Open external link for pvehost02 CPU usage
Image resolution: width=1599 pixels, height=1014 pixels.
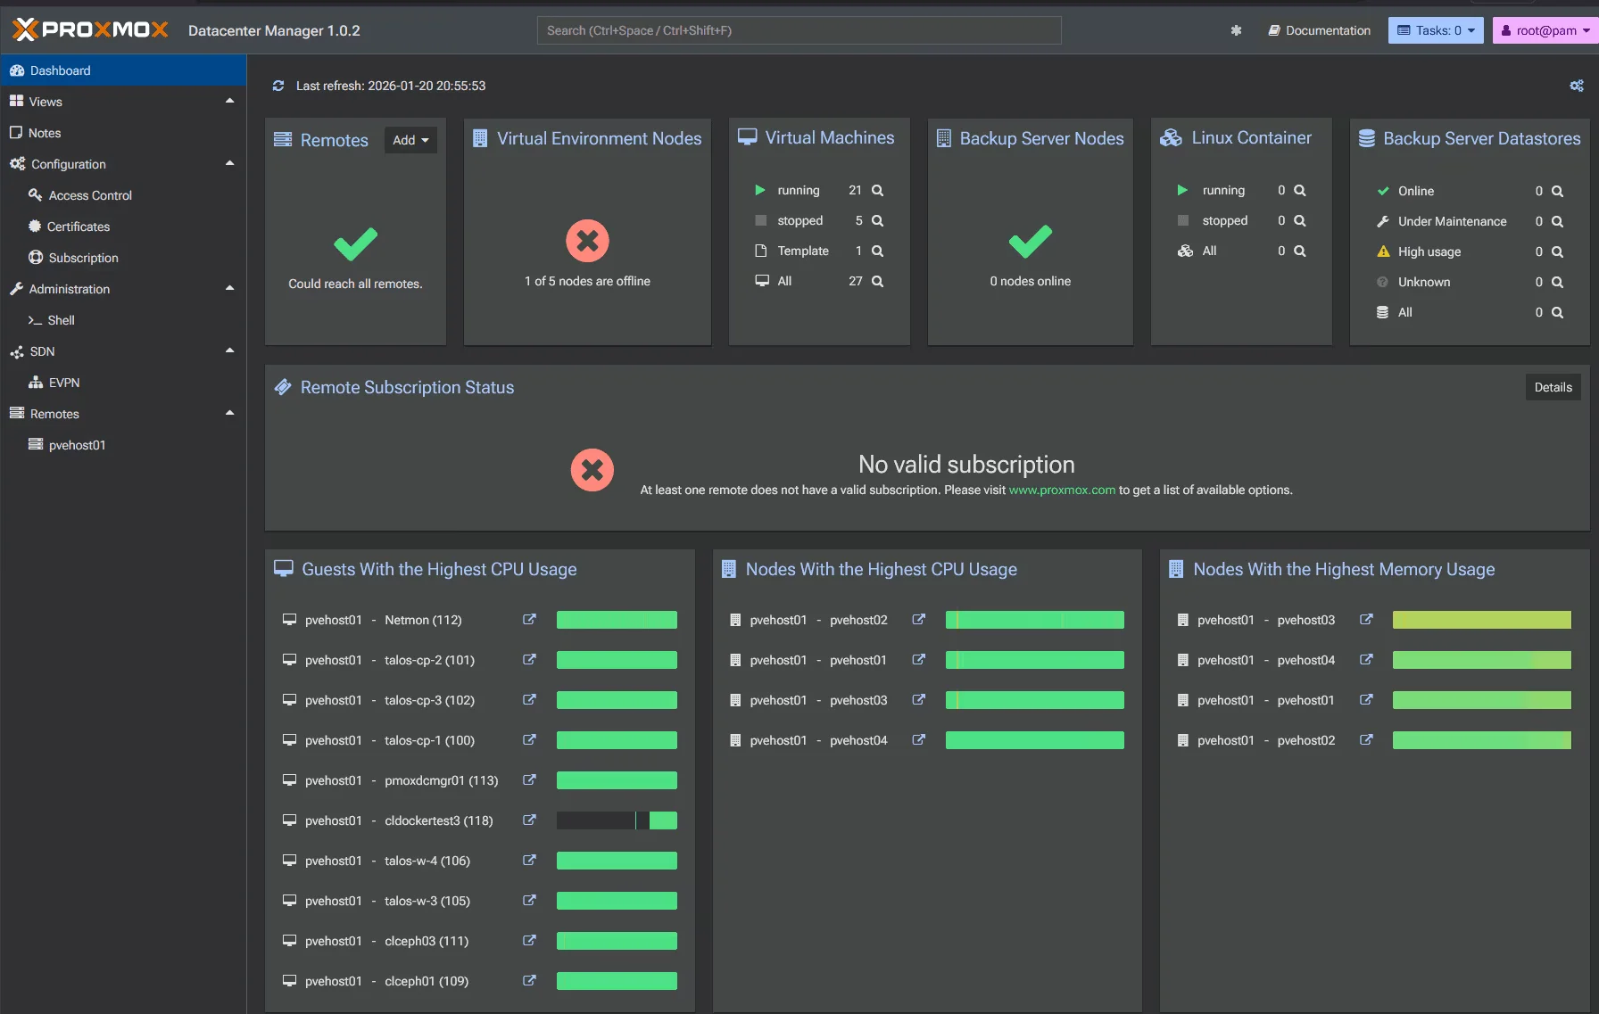[x=918, y=620]
